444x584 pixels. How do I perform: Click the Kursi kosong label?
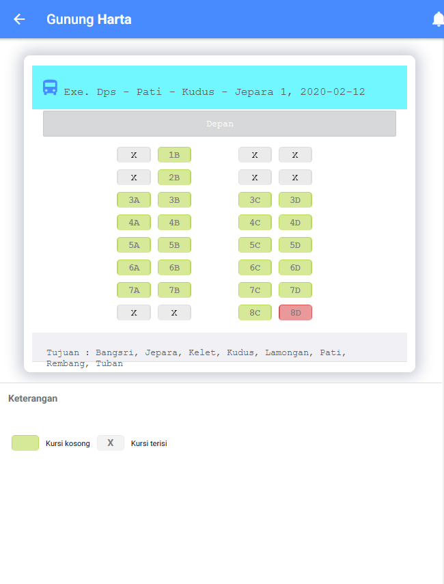[68, 443]
